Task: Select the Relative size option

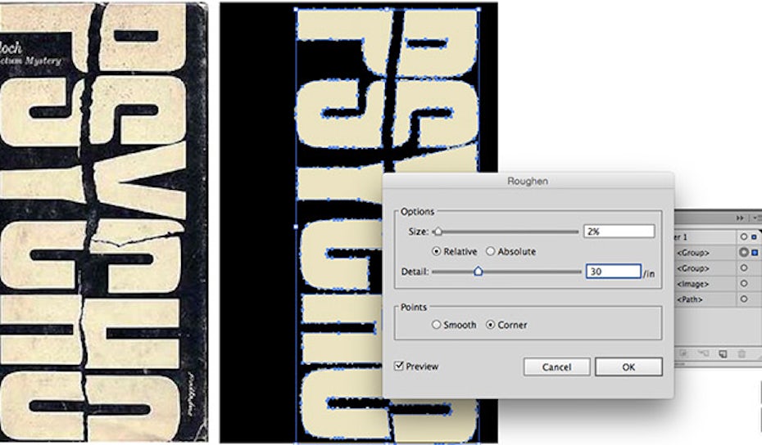Action: (x=436, y=251)
